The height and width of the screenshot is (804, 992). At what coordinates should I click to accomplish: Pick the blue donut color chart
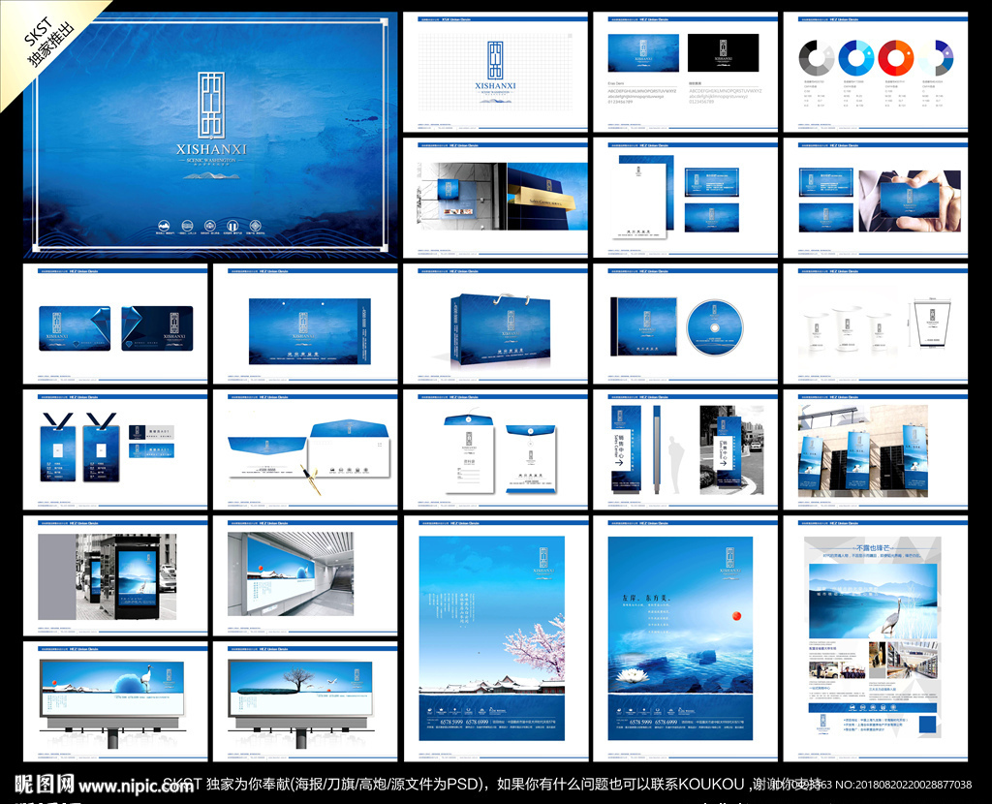pos(856,58)
